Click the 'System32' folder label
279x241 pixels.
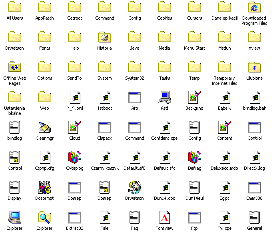click(x=135, y=78)
